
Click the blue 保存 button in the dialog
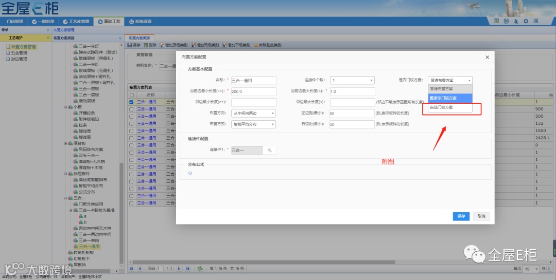point(461,216)
